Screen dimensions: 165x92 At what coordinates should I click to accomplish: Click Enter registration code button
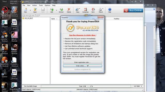coord(82,62)
